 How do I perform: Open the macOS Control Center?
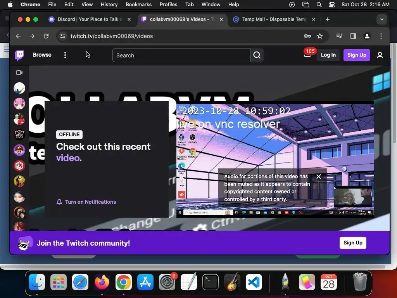click(332, 5)
